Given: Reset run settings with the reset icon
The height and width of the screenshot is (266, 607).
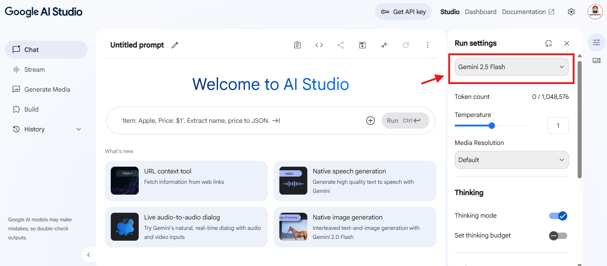Looking at the screenshot, I should pos(549,43).
